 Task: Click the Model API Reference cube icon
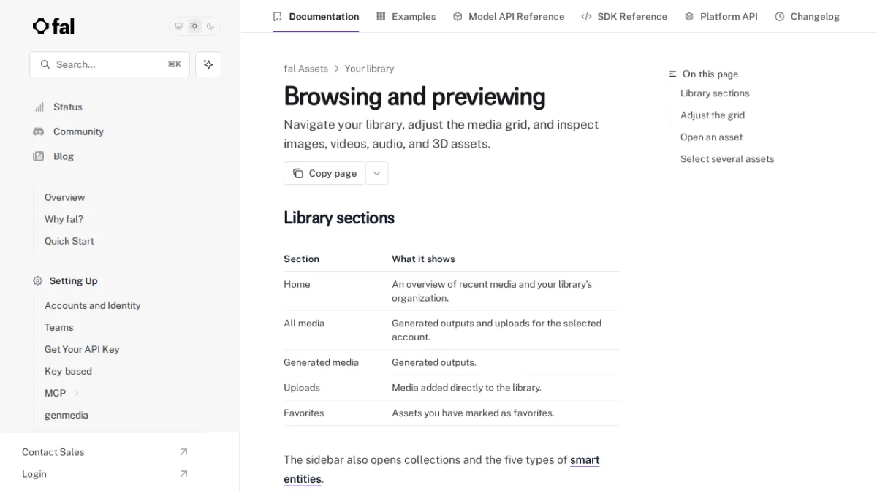(x=458, y=16)
